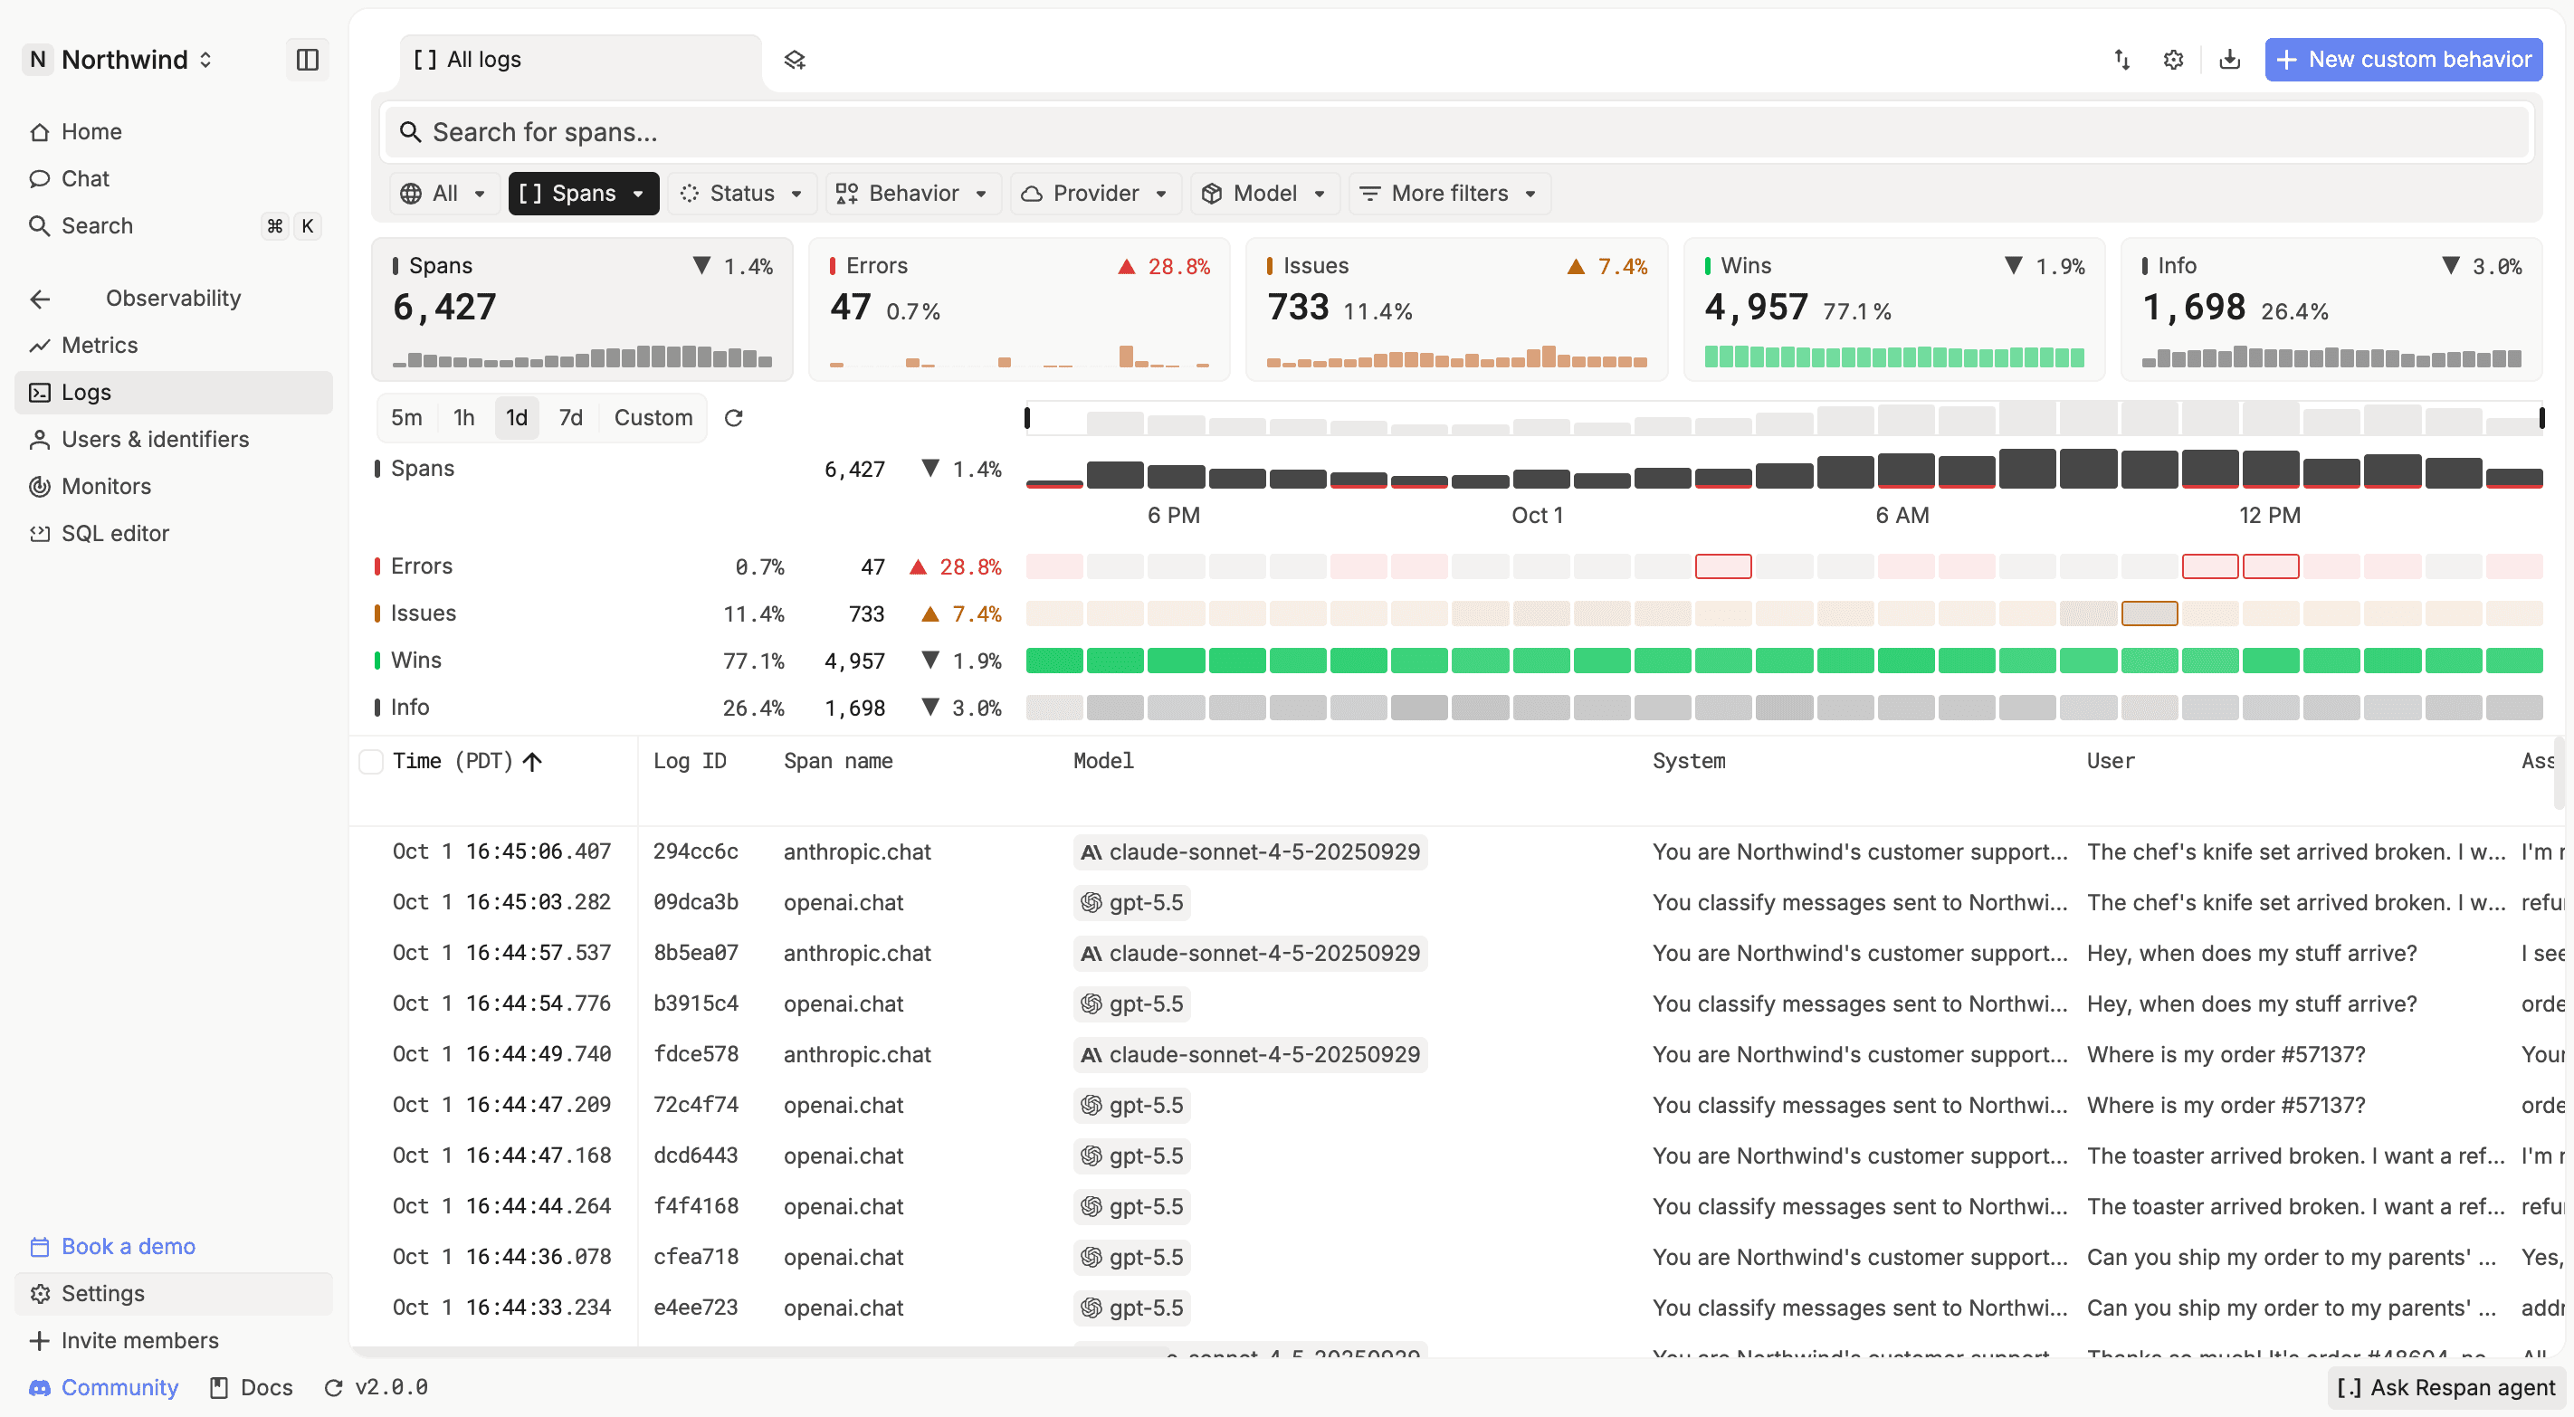Screen dimensions: 2574x1417
Task: Open the Provider filter dropdown
Action: [x=1096, y=194]
